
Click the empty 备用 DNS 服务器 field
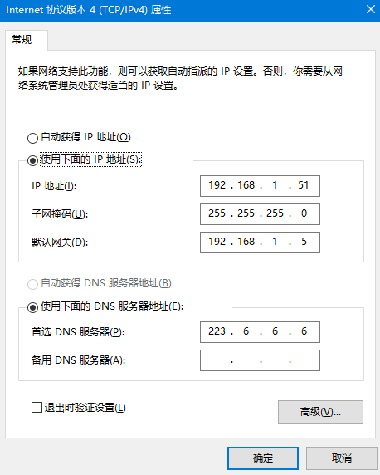(260, 360)
